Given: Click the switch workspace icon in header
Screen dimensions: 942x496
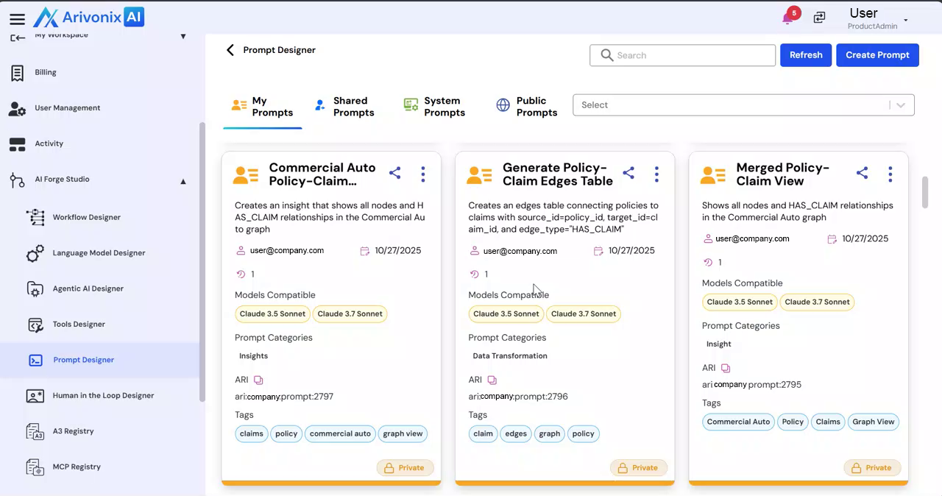Looking at the screenshot, I should pos(819,18).
